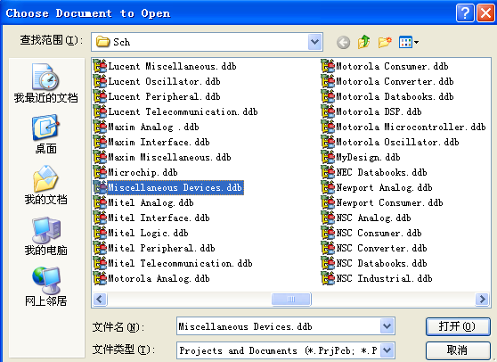Select Newport Analog.ddb file name
Screen dimensions: 497x362
(384, 188)
